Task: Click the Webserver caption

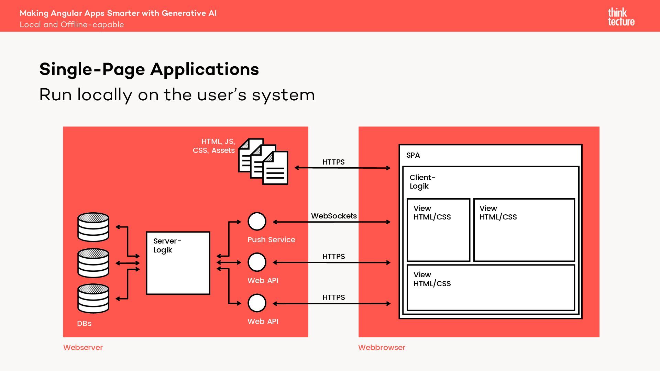Action: (x=83, y=348)
